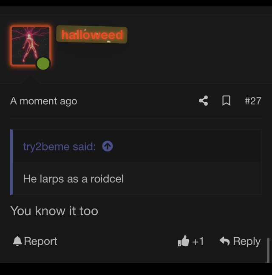
Task: Jump to quoted post via up-arrow icon
Action: point(108,146)
